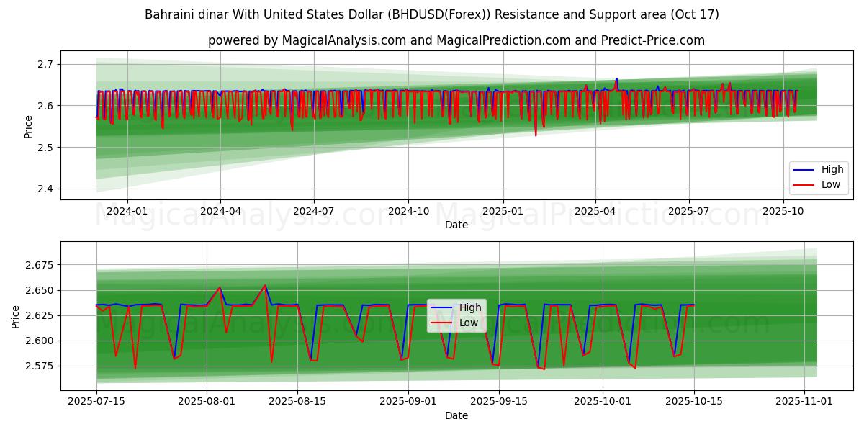Click the 2025-10-15 date tick label
Screen dimensions: 864x432
click(x=693, y=402)
